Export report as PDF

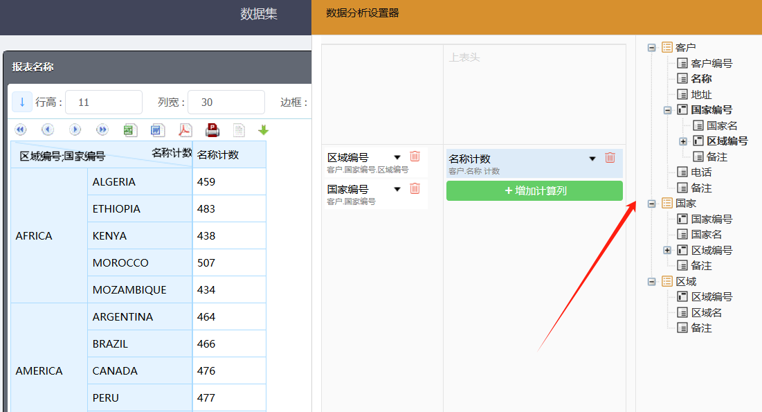pyautogui.click(x=185, y=129)
